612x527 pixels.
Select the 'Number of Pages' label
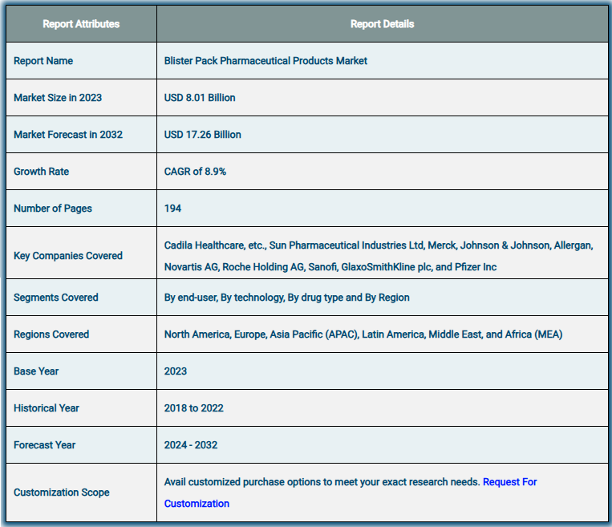click(x=53, y=209)
